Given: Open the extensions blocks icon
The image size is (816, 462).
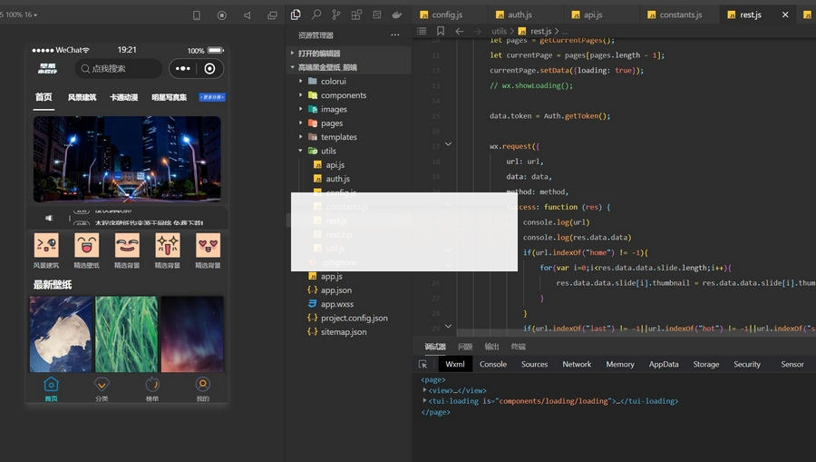Looking at the screenshot, I should click(356, 15).
